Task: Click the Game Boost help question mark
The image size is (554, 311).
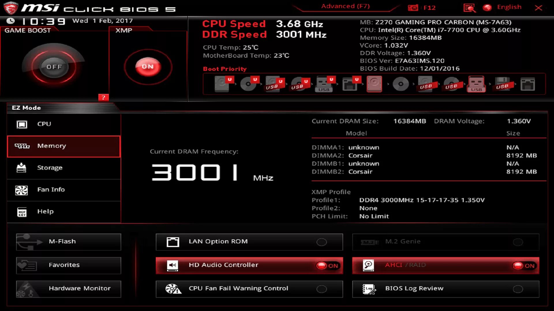Action: tap(103, 97)
